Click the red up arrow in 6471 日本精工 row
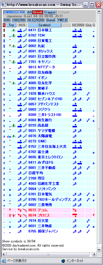 point(4,30)
